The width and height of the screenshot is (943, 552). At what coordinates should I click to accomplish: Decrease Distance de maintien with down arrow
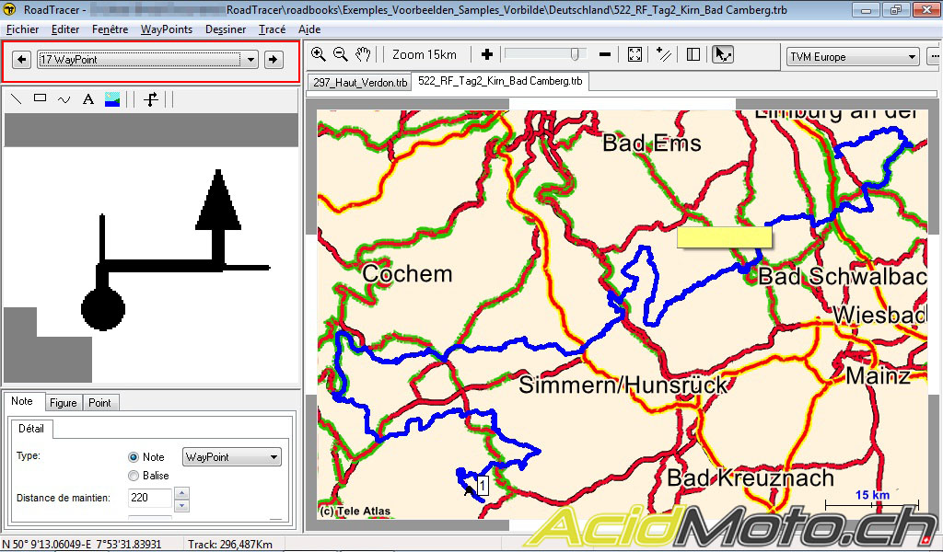[181, 504]
